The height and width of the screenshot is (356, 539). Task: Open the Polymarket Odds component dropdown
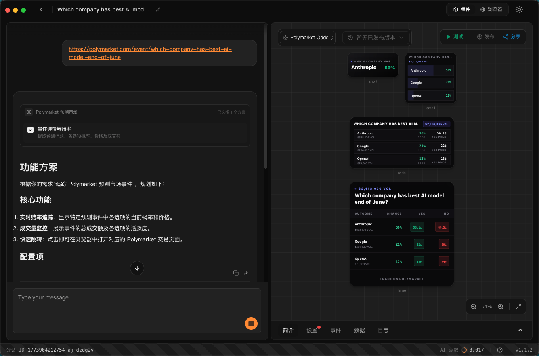[x=308, y=38]
